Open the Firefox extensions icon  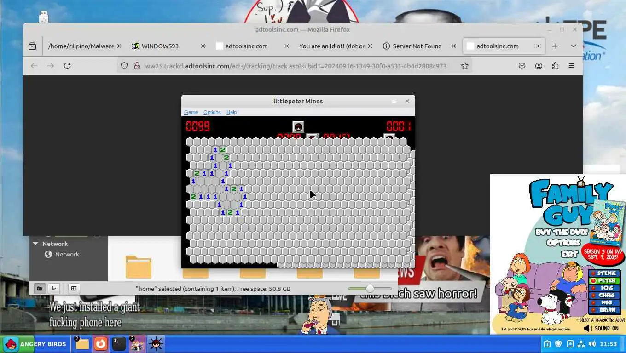click(555, 66)
